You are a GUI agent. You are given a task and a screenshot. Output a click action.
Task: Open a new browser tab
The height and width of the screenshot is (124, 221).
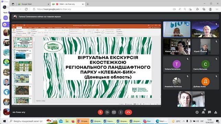point(88,4)
